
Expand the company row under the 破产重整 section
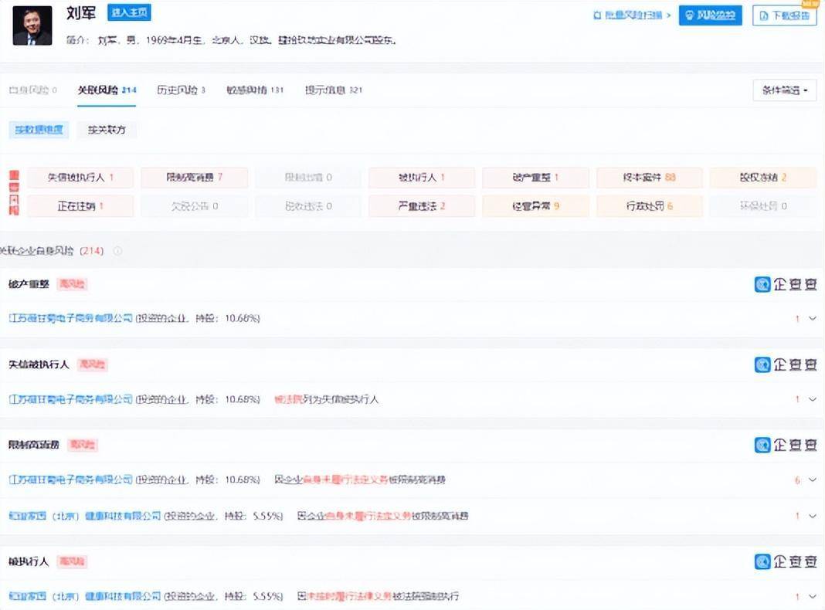[x=812, y=318]
